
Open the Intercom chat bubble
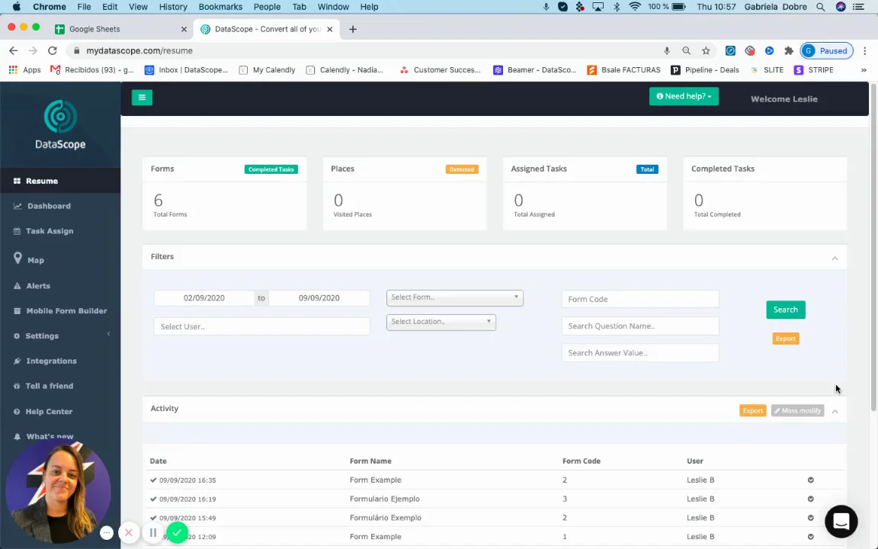841,522
